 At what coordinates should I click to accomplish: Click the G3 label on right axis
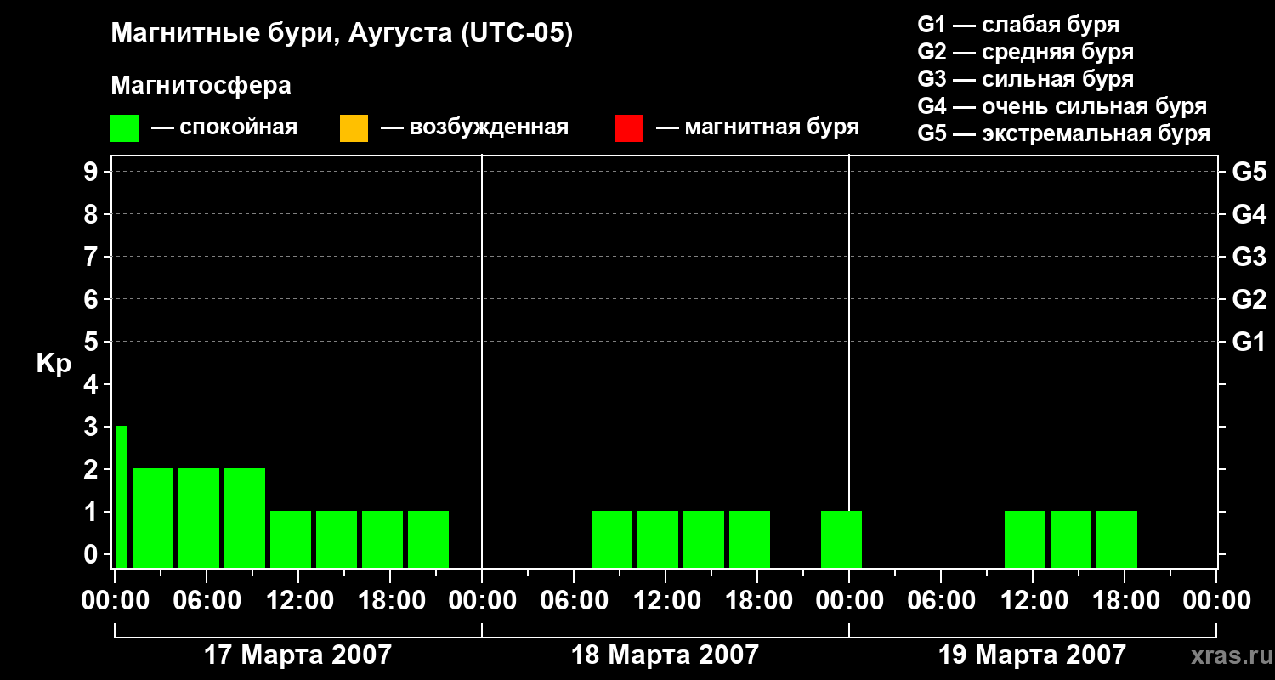coord(1249,258)
